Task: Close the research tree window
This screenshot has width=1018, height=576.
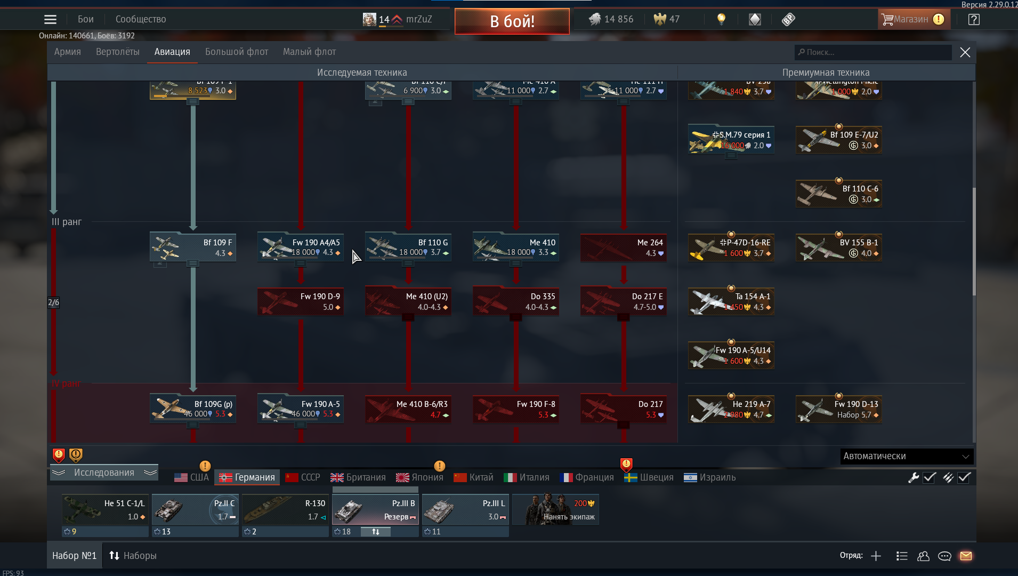Action: point(965,52)
